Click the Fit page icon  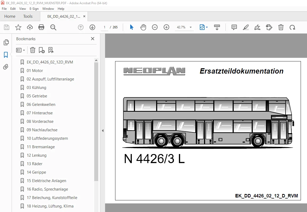(x=202, y=27)
